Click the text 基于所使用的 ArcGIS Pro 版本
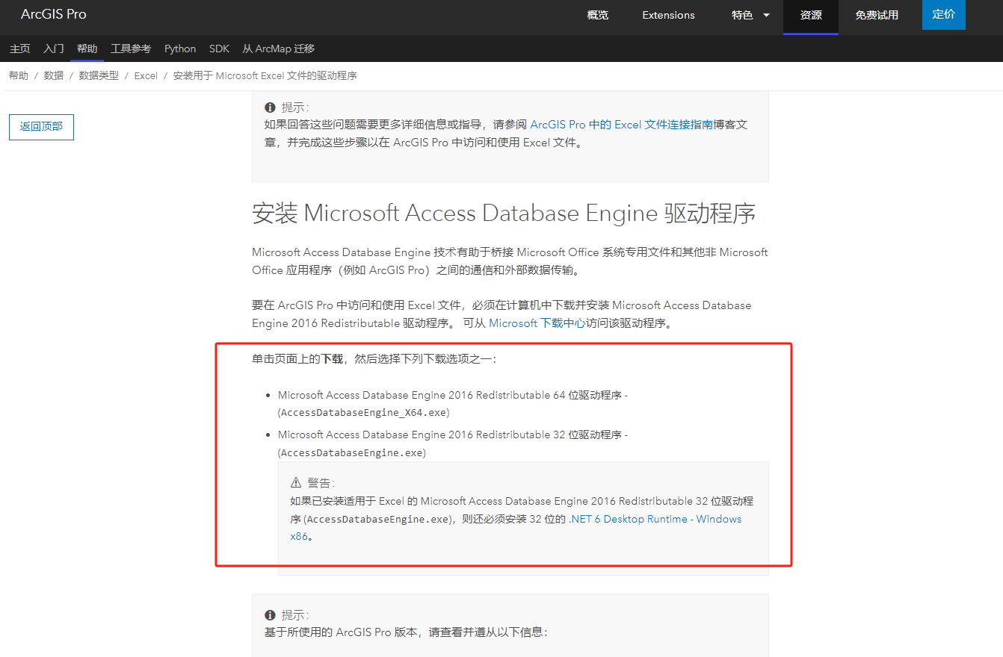This screenshot has height=657, width=1003. pyautogui.click(x=342, y=632)
